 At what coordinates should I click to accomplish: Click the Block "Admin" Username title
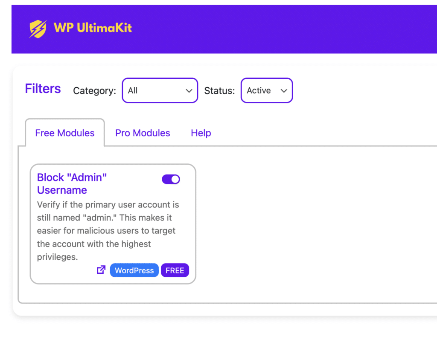pos(72,184)
